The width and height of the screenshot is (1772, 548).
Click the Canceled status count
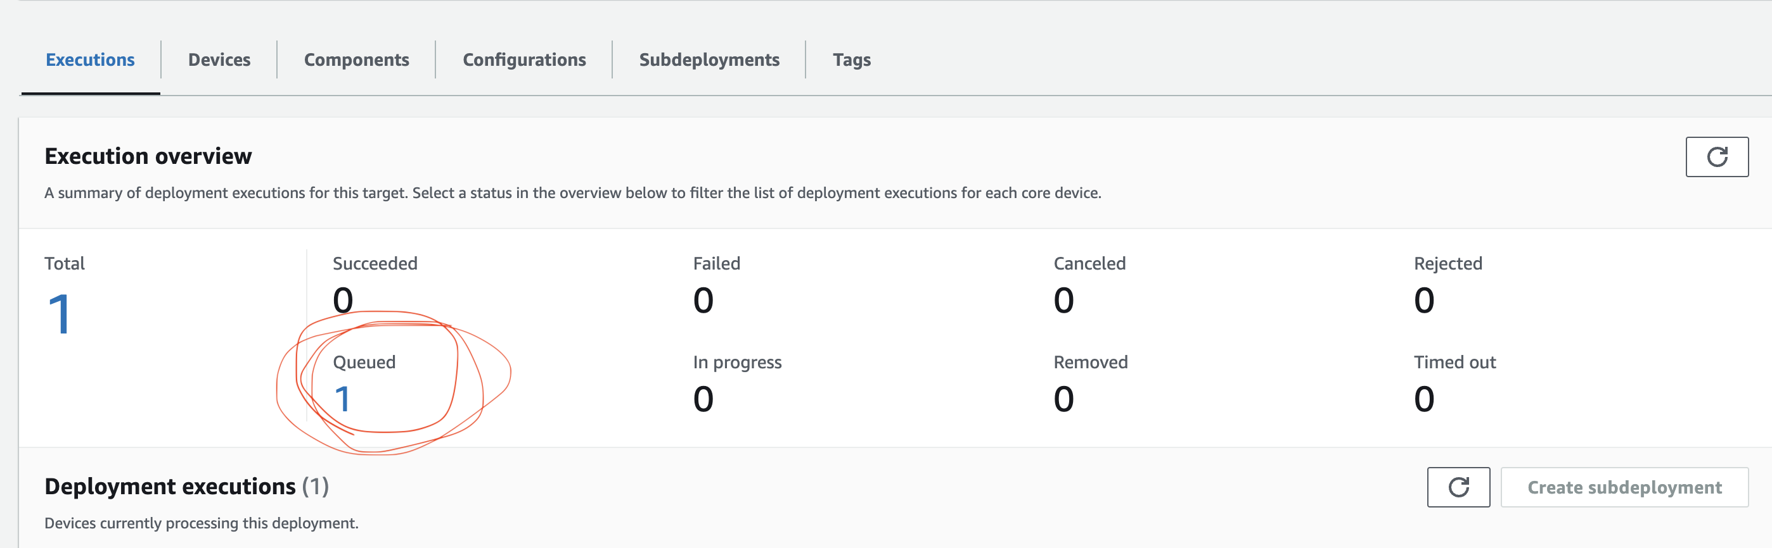(1063, 300)
